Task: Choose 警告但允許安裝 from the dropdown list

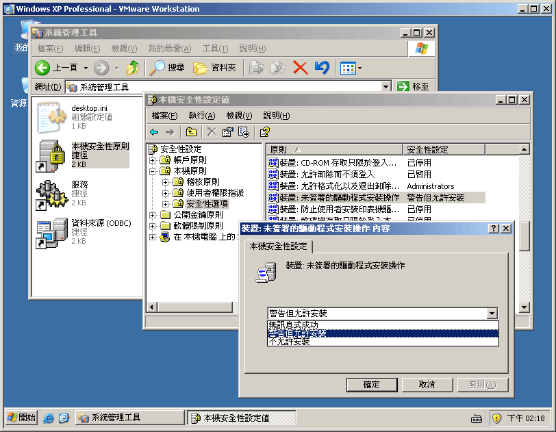Action: click(x=383, y=333)
